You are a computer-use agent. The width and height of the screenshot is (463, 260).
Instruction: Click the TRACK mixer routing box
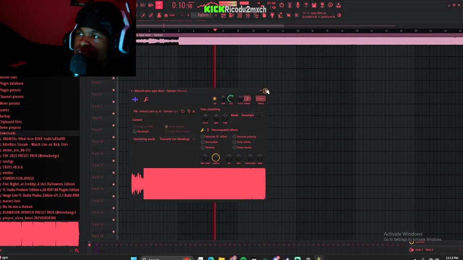[260, 99]
